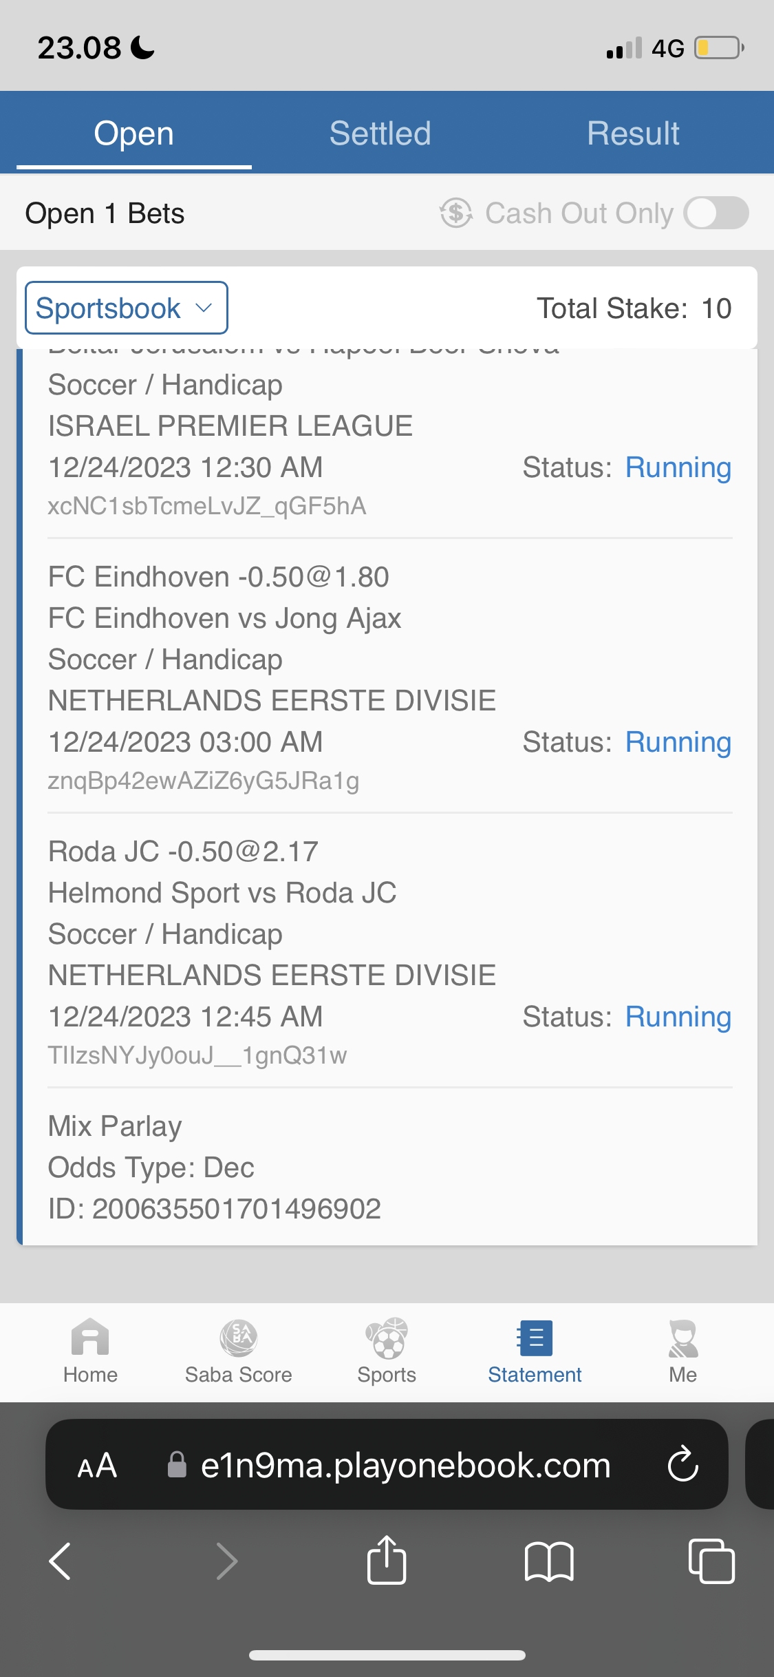The width and height of the screenshot is (774, 1677).
Task: Enable the Cash Out Only switch
Action: click(716, 213)
